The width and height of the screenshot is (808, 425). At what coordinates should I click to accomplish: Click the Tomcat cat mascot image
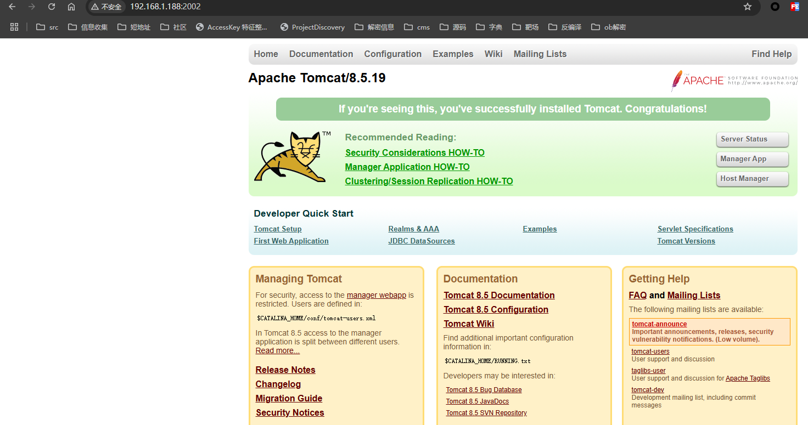[292, 157]
